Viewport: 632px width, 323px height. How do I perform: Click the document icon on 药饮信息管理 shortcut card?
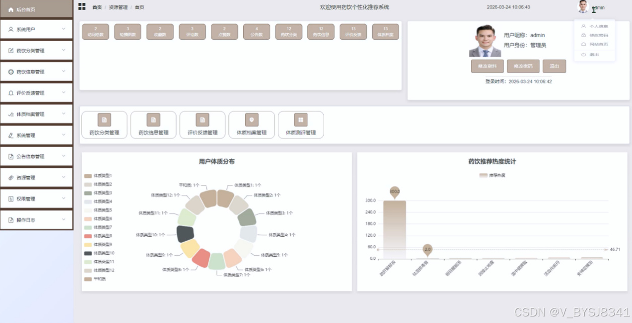(x=153, y=120)
